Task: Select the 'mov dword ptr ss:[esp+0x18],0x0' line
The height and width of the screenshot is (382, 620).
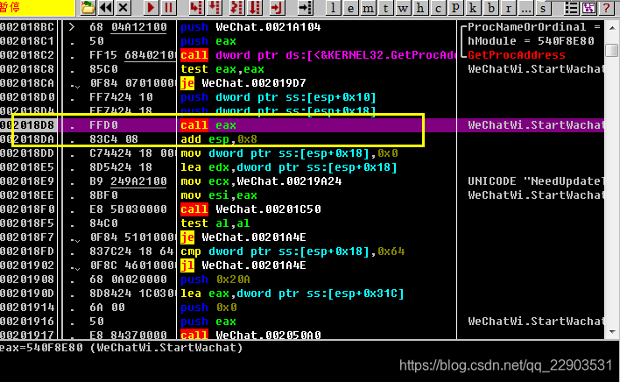Action: coord(289,153)
